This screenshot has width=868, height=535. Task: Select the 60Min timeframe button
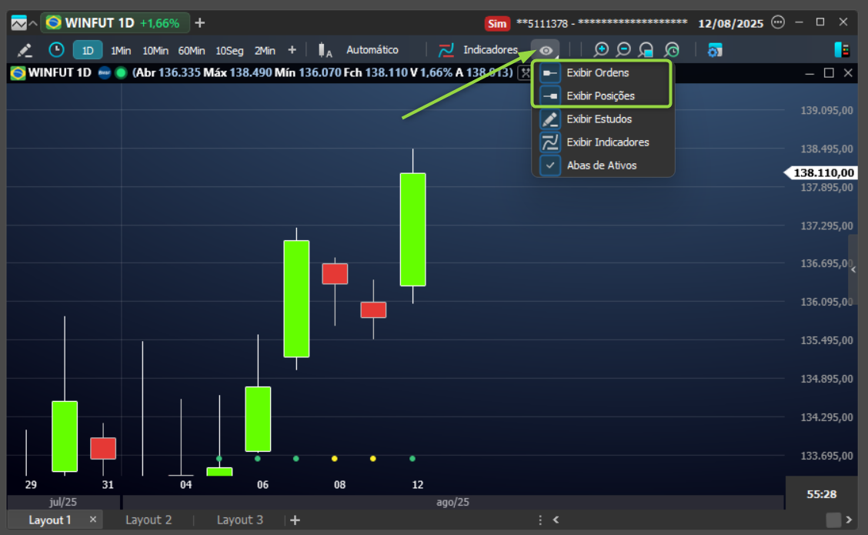click(x=191, y=50)
